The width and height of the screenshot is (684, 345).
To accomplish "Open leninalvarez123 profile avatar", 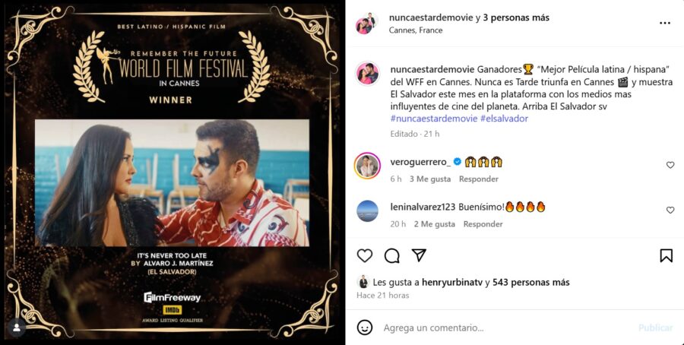I will point(367,211).
